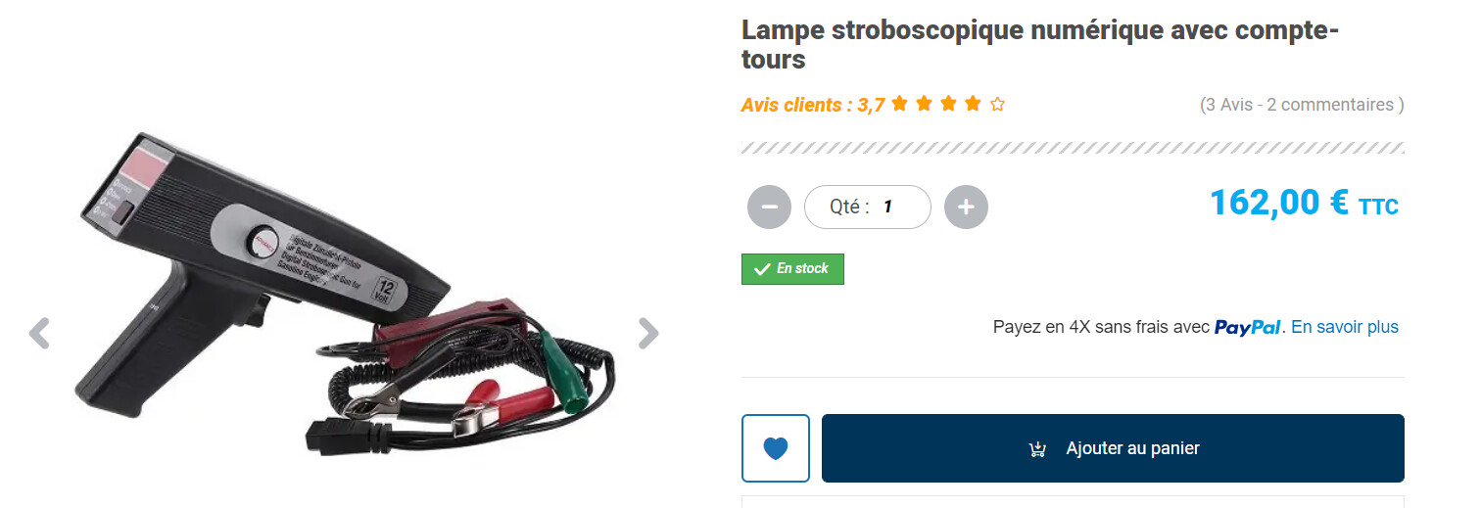The width and height of the screenshot is (1481, 508).
Task: Click the quantity input field
Action: pyautogui.click(x=867, y=207)
